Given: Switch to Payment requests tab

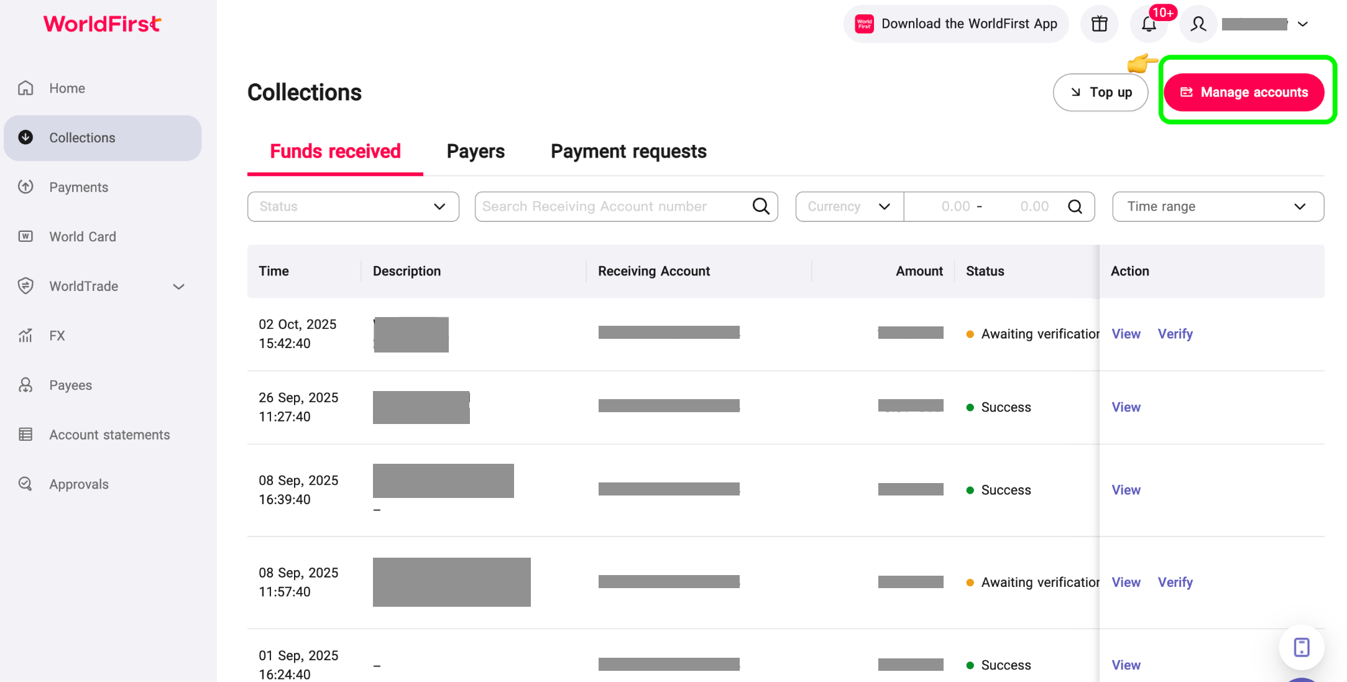Looking at the screenshot, I should (x=628, y=151).
